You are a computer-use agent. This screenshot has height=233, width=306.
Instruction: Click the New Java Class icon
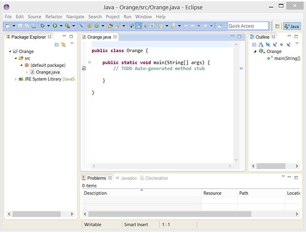click(97, 26)
